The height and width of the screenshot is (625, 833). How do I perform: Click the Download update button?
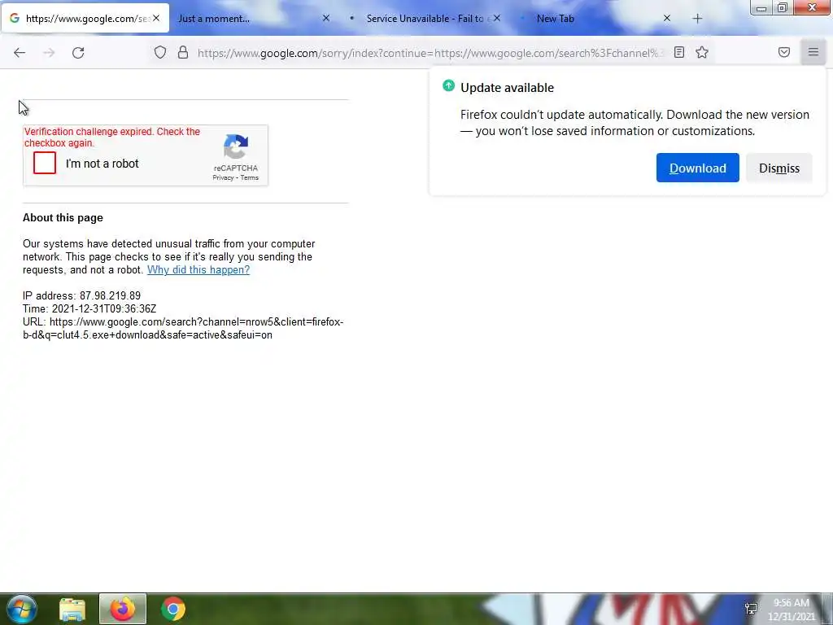click(x=697, y=168)
